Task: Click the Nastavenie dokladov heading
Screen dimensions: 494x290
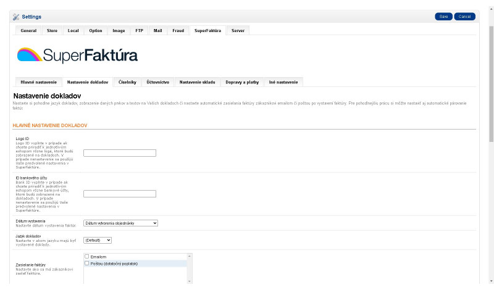Action: 48,96
